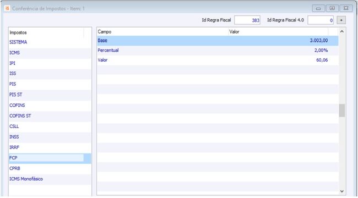This screenshot has width=358, height=198.
Task: Click the Id Regra Fiscal input field
Action: pyautogui.click(x=247, y=20)
